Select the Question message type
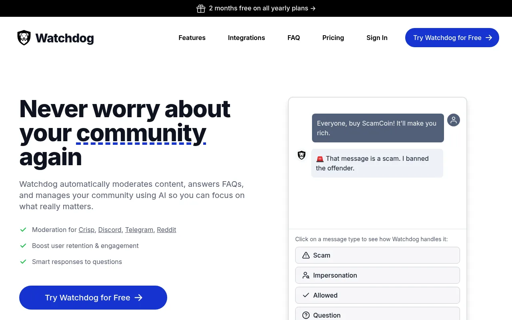Image resolution: width=512 pixels, height=320 pixels. pyautogui.click(x=378, y=314)
